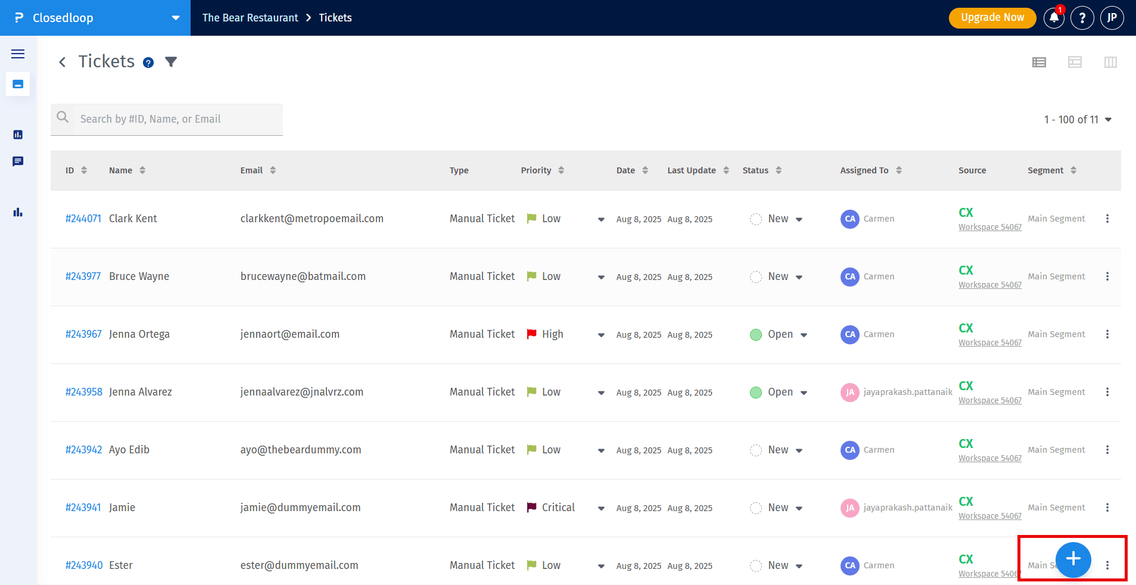Viewport: 1136px width, 585px height.
Task: Open the filter funnel next to Tickets
Action: click(171, 62)
